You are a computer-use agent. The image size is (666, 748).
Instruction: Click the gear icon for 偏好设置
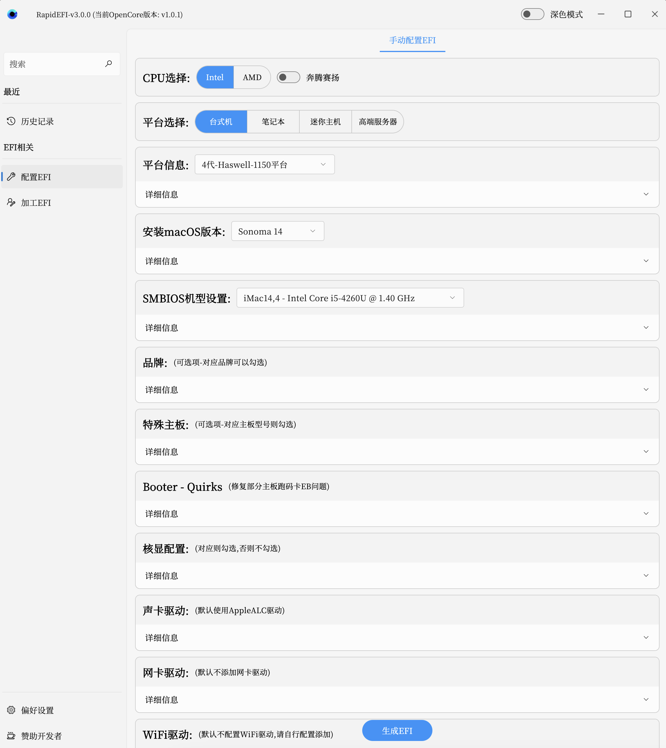(11, 710)
